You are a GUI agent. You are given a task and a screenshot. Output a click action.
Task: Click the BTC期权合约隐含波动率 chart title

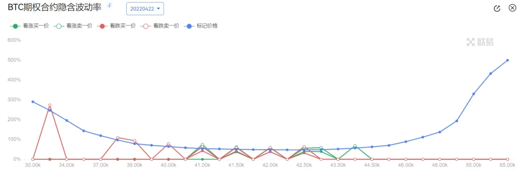coord(55,7)
